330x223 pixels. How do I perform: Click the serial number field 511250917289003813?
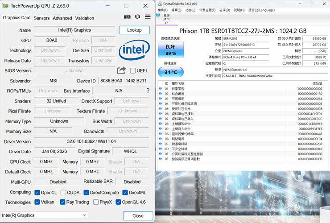246,45
